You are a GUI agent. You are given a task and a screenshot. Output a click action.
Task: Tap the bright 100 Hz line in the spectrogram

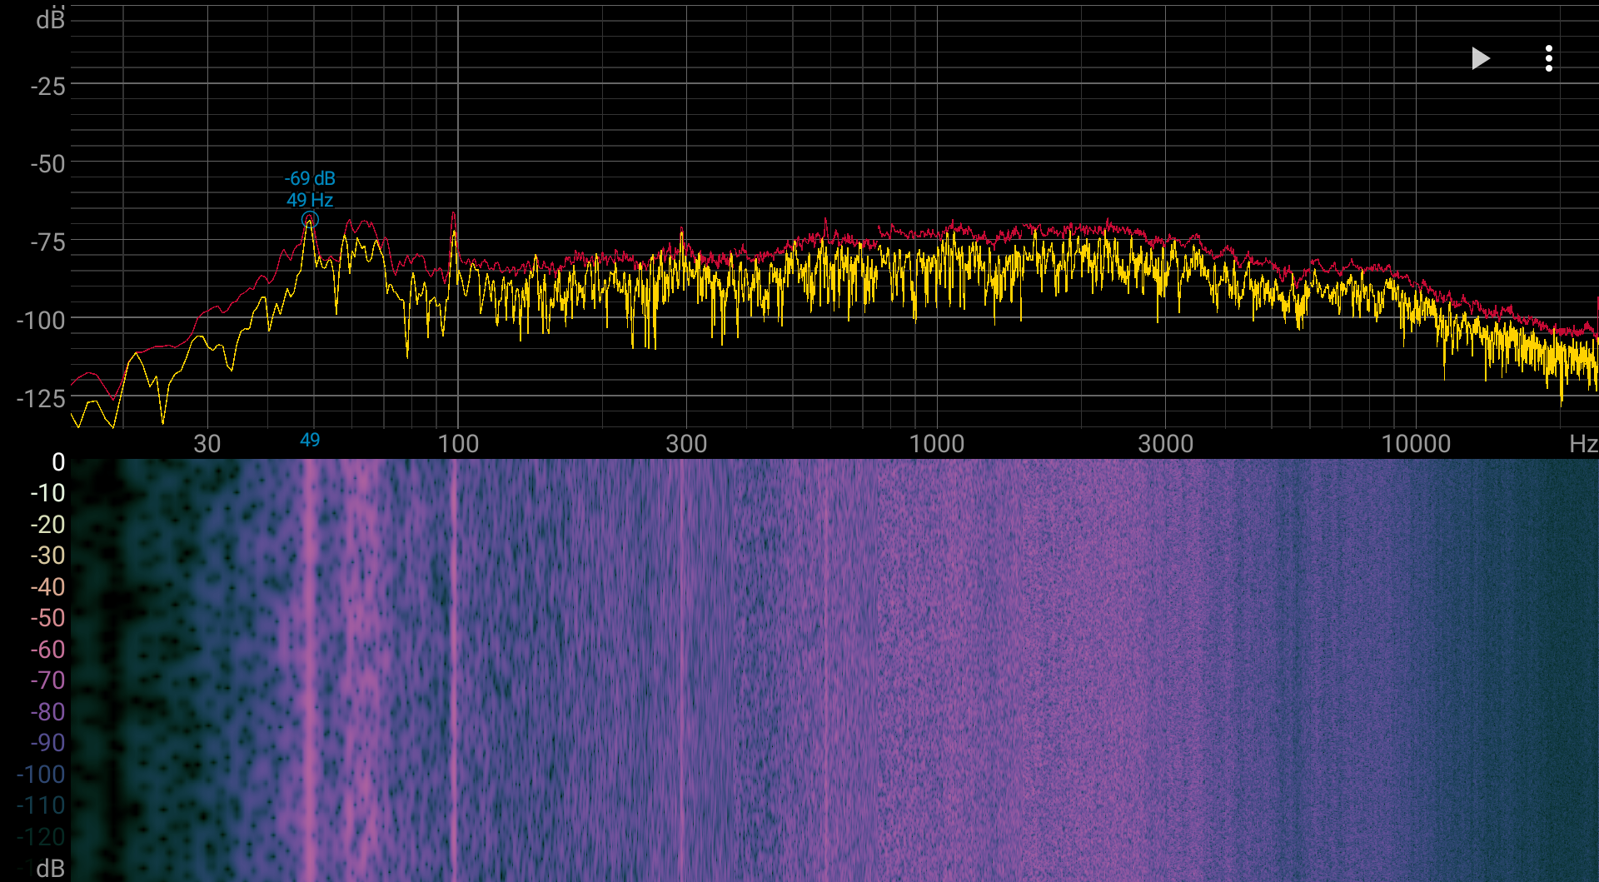tap(454, 670)
